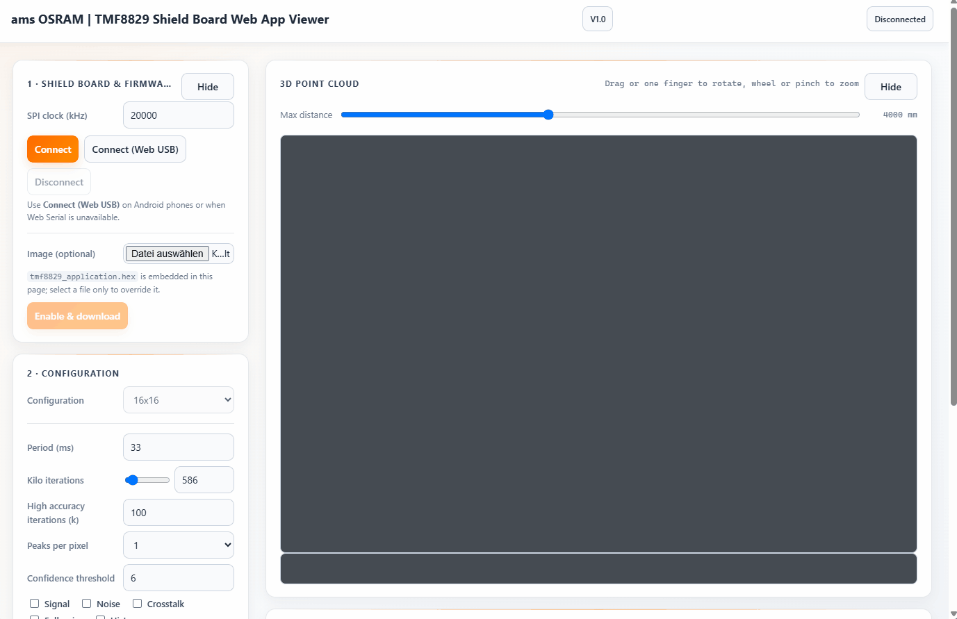The width and height of the screenshot is (957, 619).
Task: Click the orange Connect button
Action: point(53,149)
